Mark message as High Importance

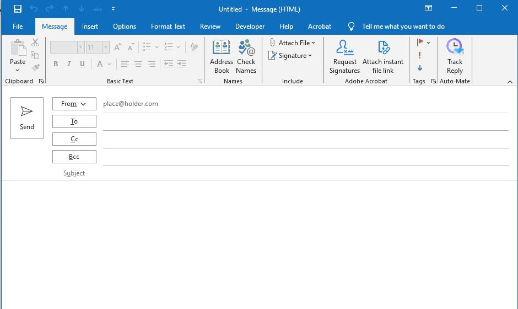tap(419, 55)
